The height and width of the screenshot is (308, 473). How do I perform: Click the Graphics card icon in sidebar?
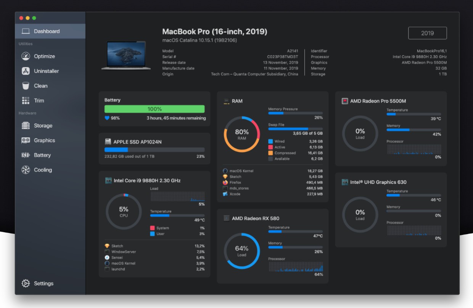pyautogui.click(x=26, y=140)
